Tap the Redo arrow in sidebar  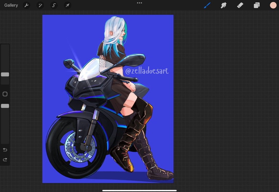pyautogui.click(x=5, y=160)
